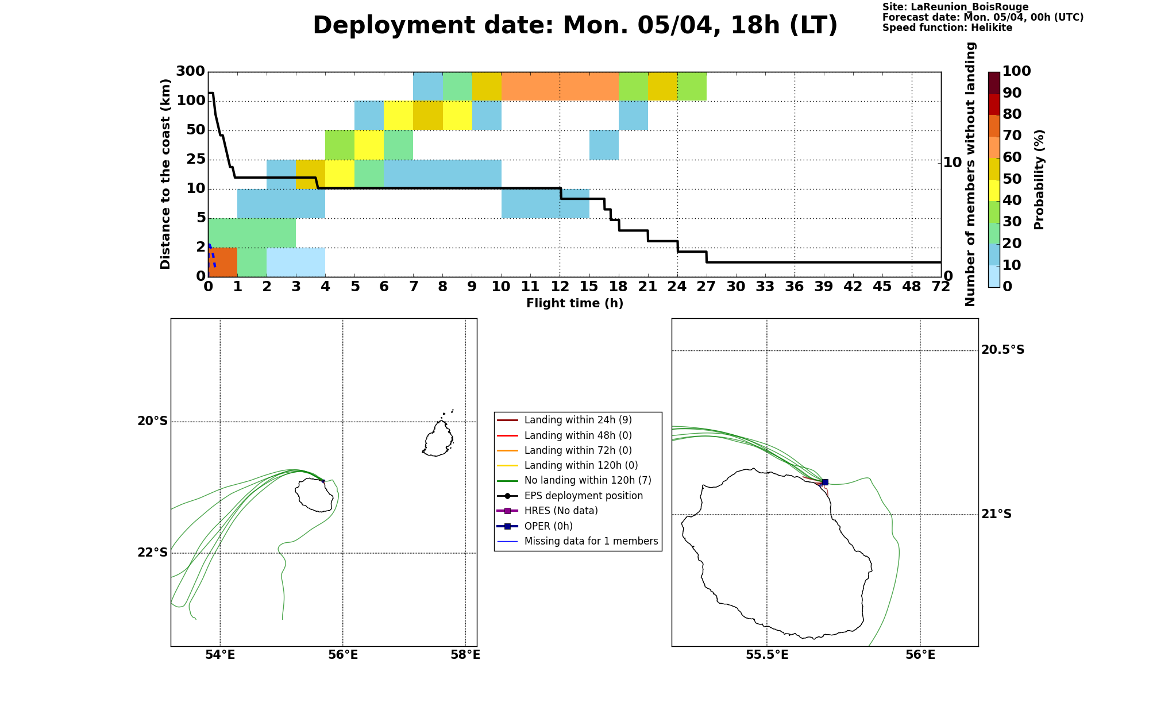This screenshot has width=1149, height=718.
Task: Click the navy OPER square marker in legend
Action: pos(507,526)
